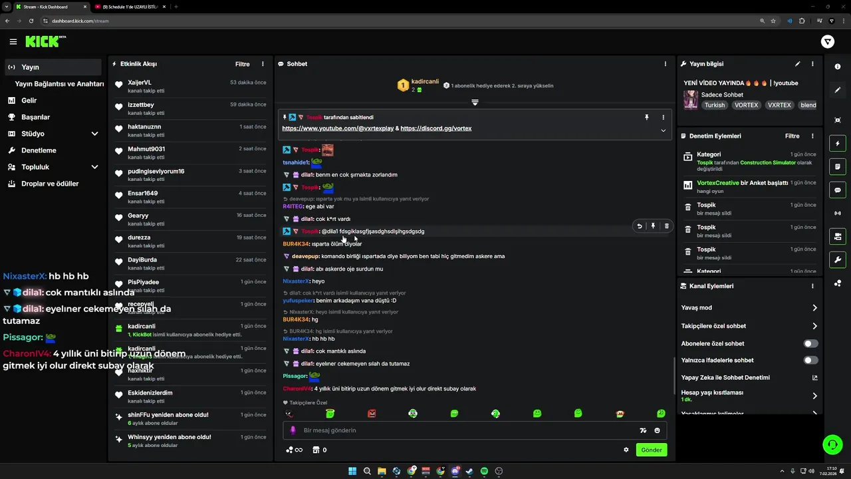
Task: Pin the hovered Tospik message
Action: tap(653, 226)
